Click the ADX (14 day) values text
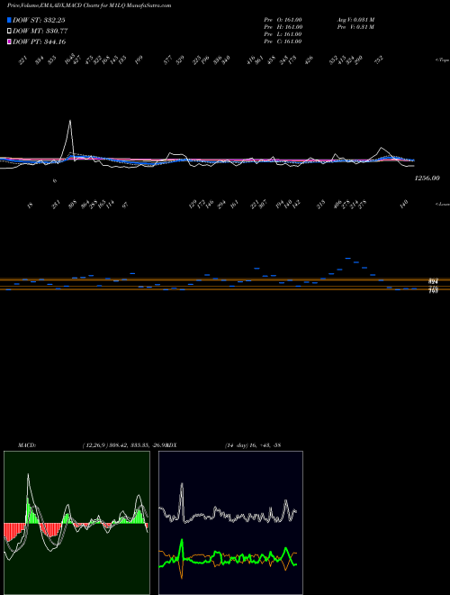450x595 pixels. point(252,445)
